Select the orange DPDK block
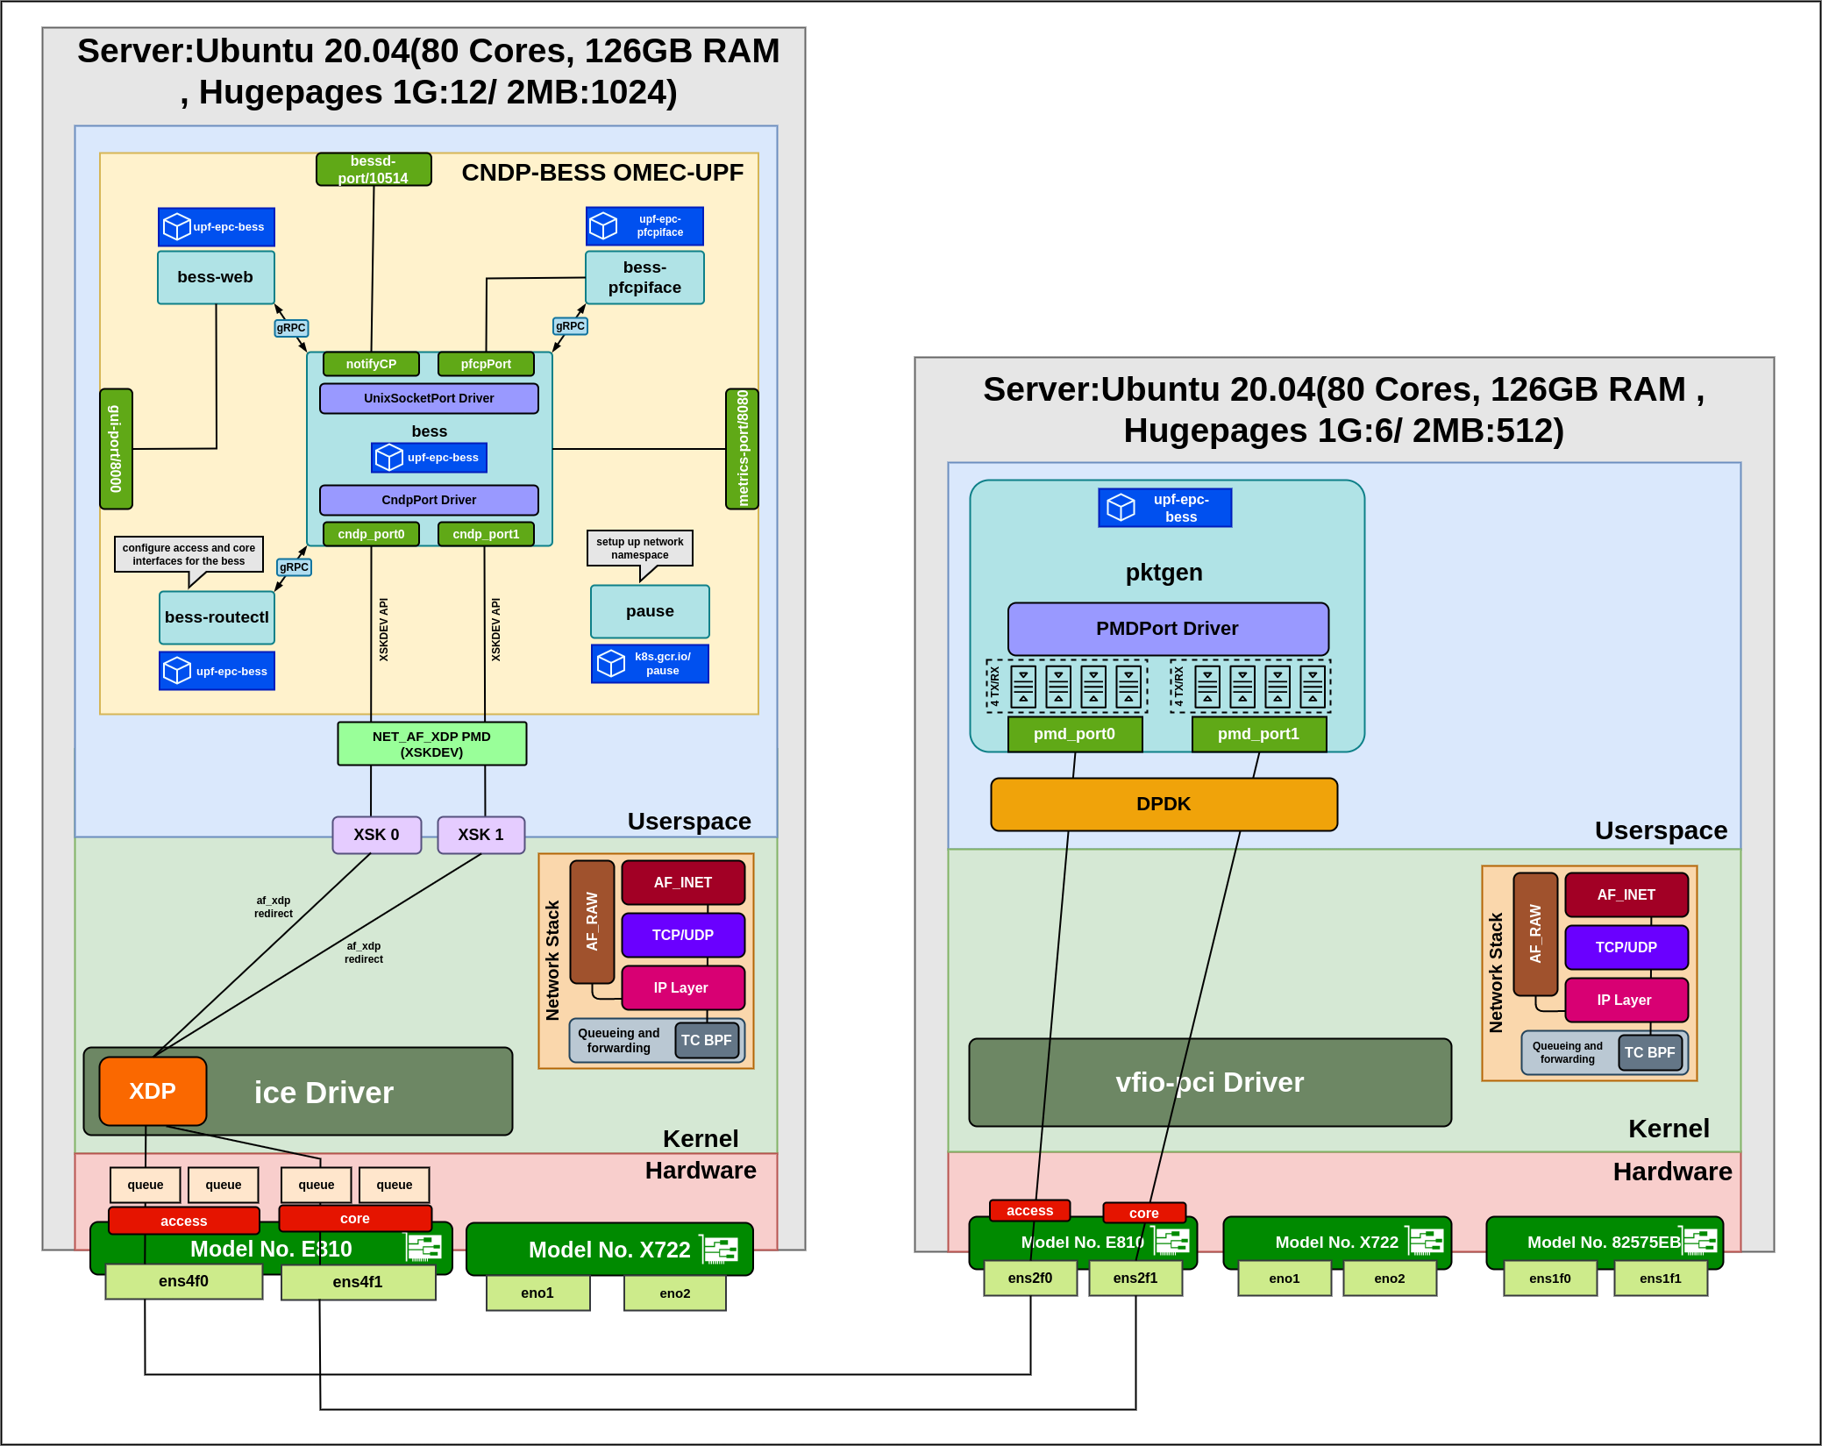This screenshot has width=1822, height=1446. 1164,804
